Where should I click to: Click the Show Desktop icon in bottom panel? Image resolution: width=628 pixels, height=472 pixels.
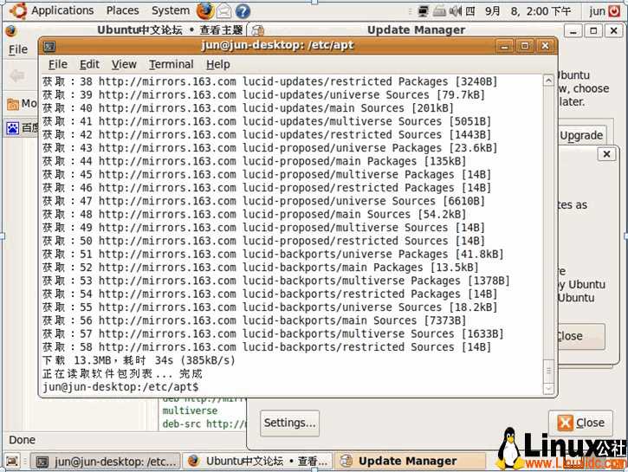click(x=12, y=462)
